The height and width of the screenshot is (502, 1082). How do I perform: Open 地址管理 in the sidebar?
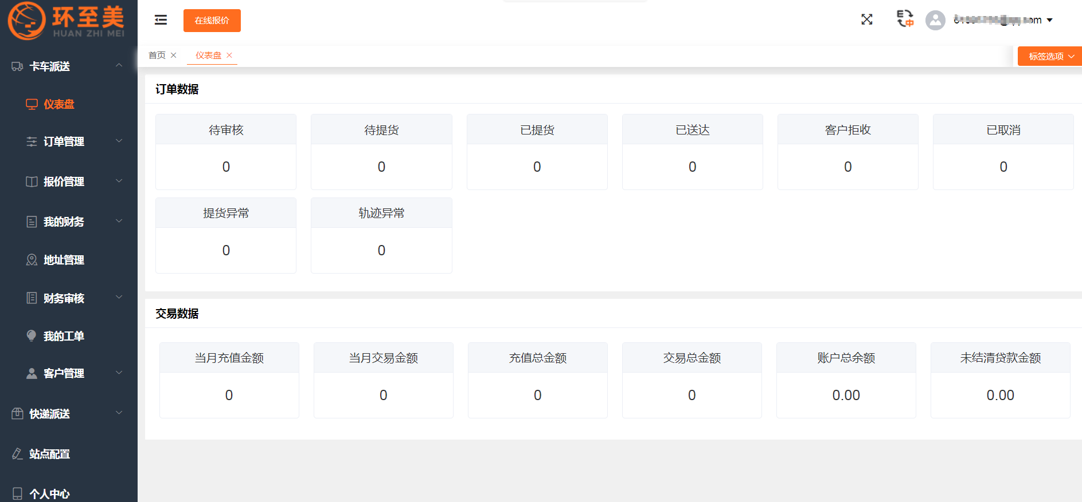[64, 260]
